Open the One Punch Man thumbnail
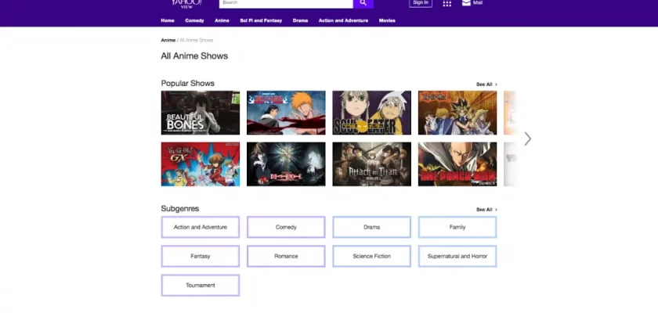 point(457,164)
